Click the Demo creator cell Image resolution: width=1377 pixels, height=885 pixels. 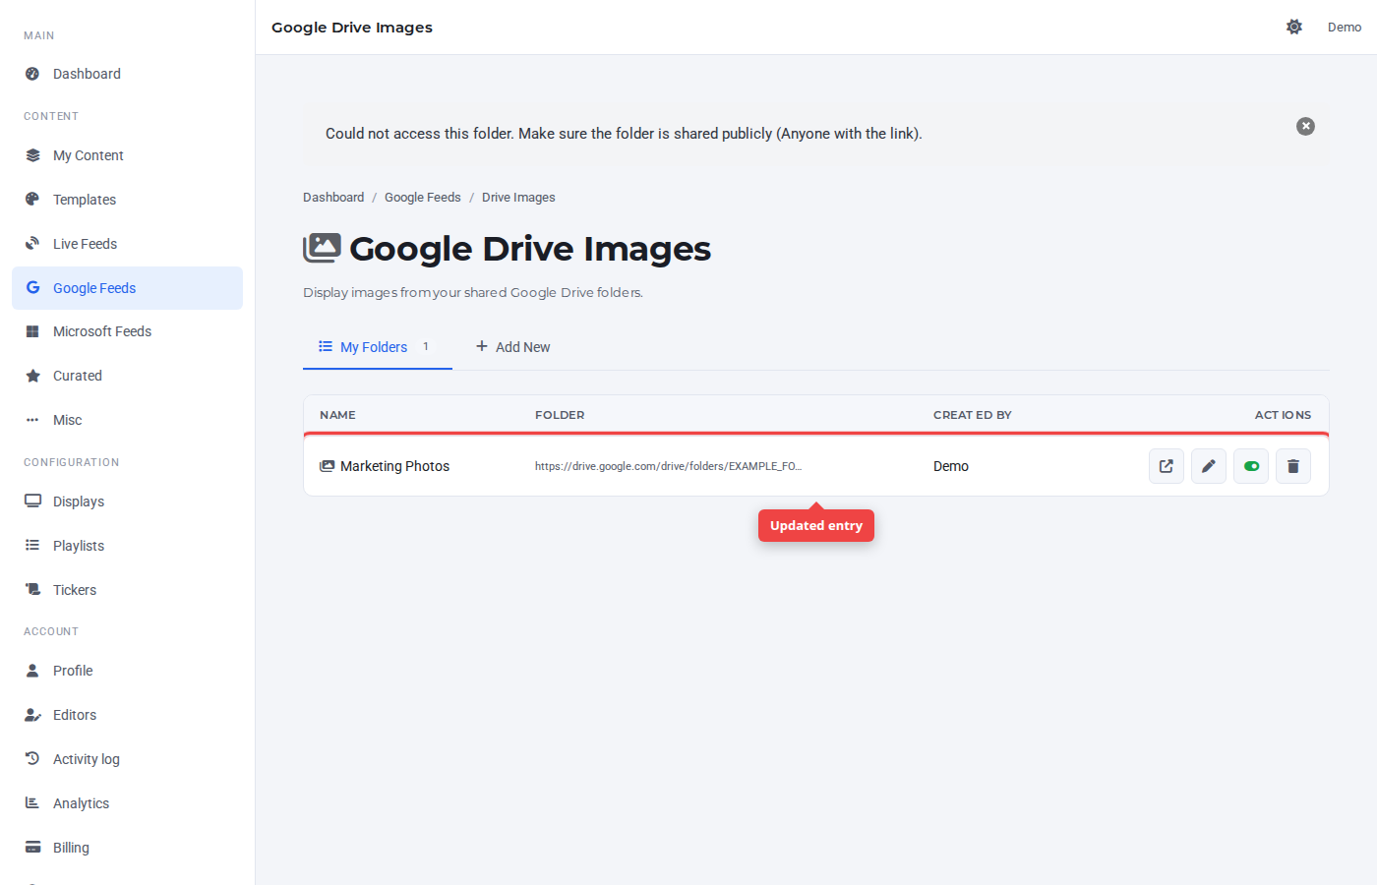951,466
